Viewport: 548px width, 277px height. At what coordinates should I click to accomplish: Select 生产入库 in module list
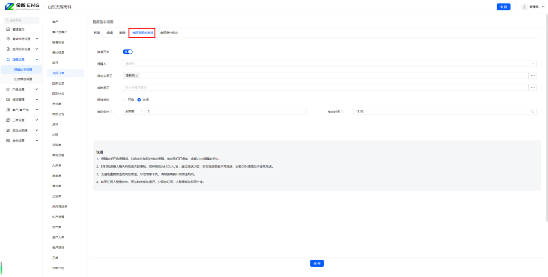[x=58, y=237]
